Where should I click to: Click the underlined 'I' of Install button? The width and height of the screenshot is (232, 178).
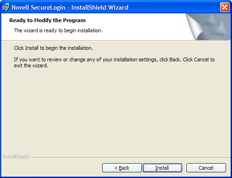click(156, 168)
